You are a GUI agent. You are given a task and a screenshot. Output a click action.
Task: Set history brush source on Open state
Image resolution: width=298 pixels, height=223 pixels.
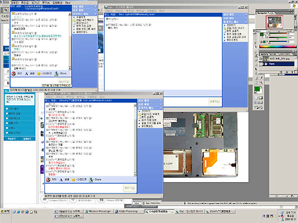tap(261, 64)
